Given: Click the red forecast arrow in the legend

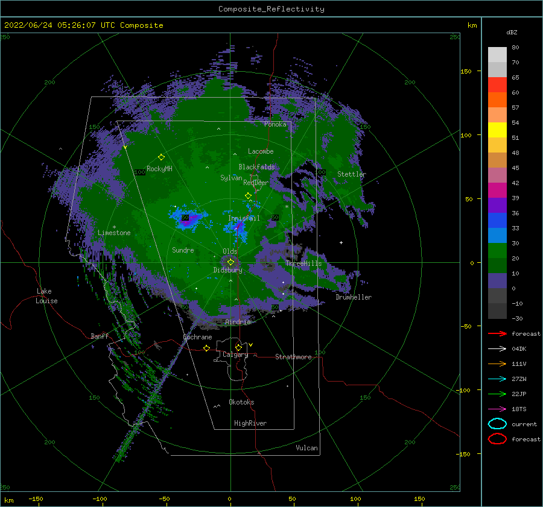Looking at the screenshot, I should coord(497,333).
